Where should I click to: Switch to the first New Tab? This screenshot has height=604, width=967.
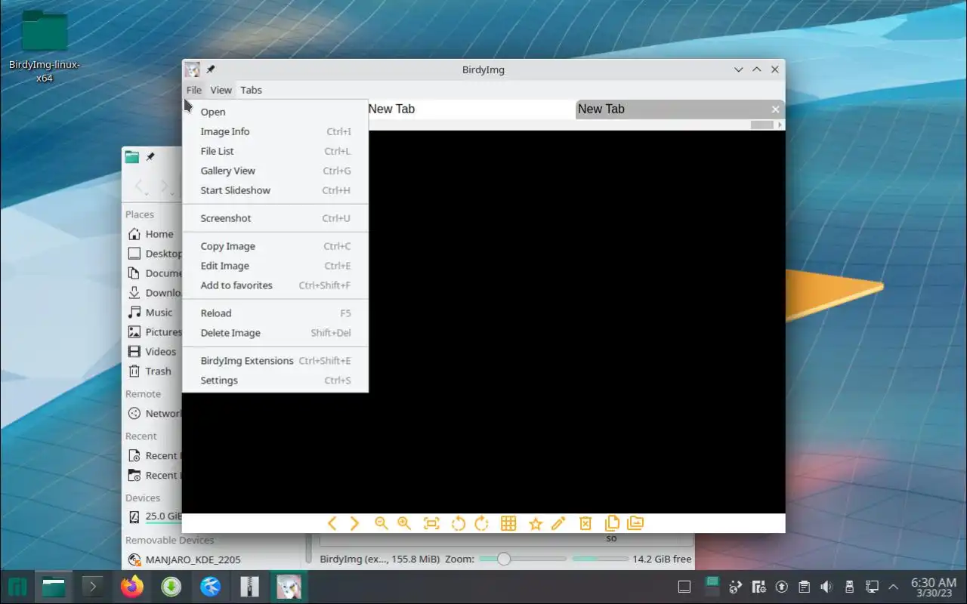471,109
